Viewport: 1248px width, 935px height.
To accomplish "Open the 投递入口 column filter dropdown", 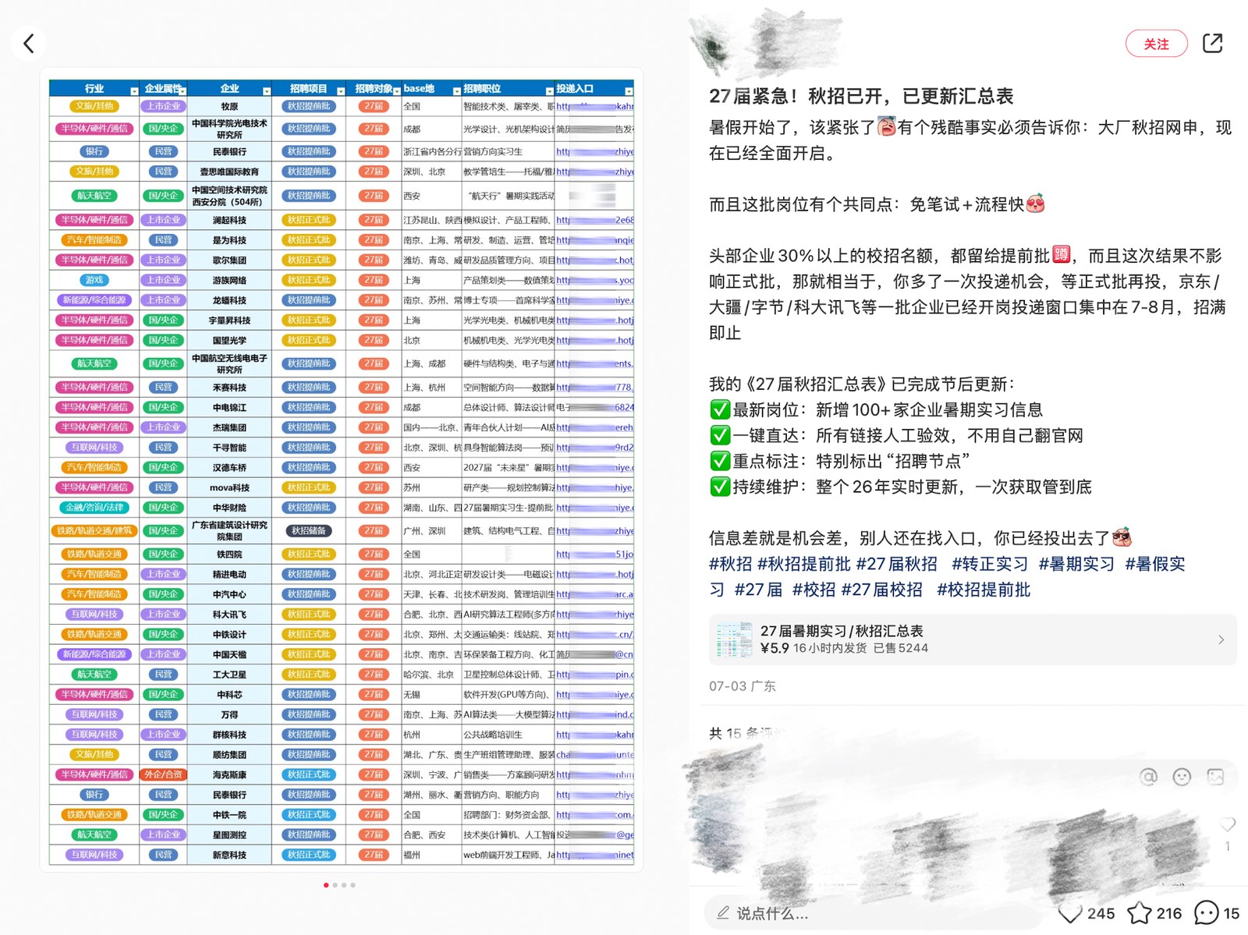I will coord(629,91).
